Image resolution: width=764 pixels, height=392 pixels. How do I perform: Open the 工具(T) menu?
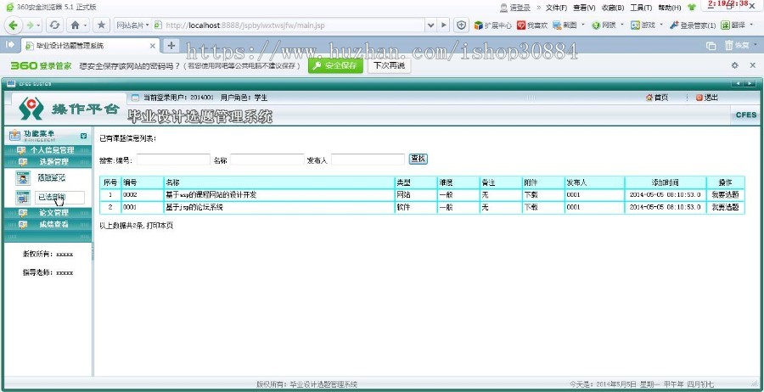pyautogui.click(x=641, y=8)
